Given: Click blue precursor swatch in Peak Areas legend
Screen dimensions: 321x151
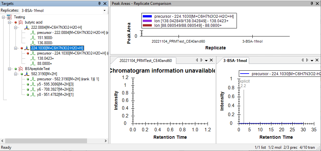Looking at the screenshot, I should pos(147,16).
